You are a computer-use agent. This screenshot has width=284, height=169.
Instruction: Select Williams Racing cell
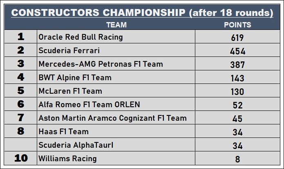[x=116, y=158]
